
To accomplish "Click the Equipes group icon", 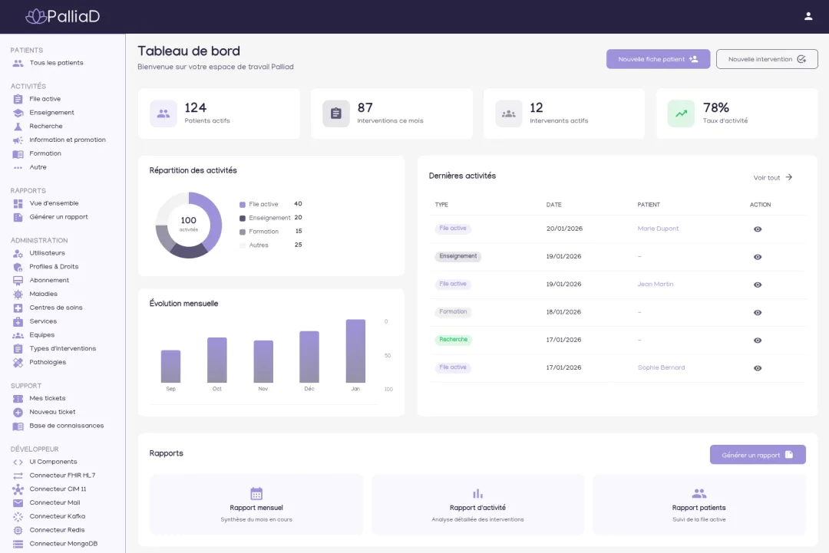I will [x=18, y=335].
